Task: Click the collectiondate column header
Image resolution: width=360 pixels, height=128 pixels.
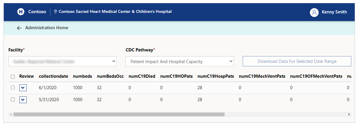Action: point(53,77)
